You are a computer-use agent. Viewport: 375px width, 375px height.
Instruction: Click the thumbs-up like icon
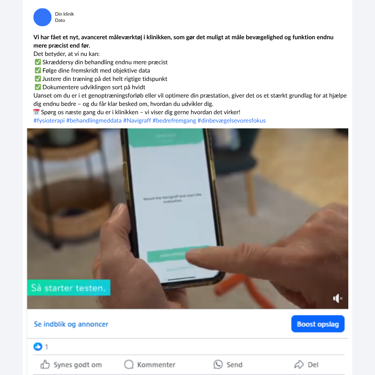(45, 365)
